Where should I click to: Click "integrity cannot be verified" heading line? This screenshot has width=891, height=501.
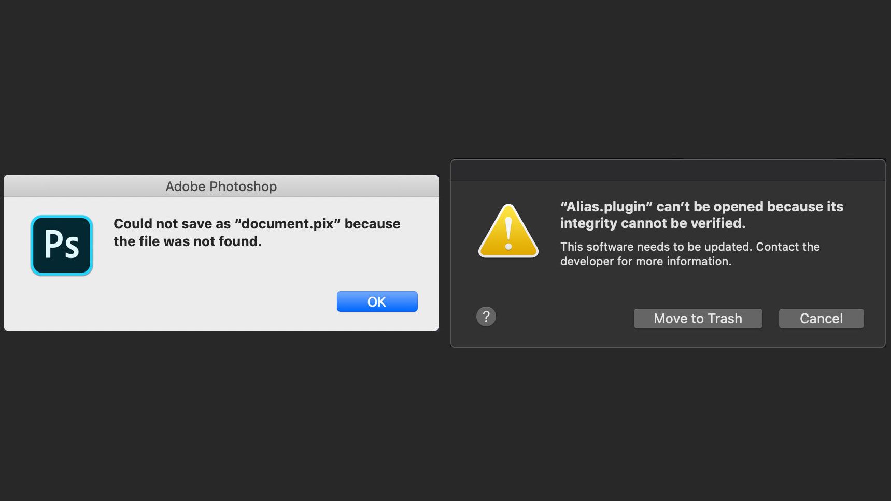coord(653,223)
